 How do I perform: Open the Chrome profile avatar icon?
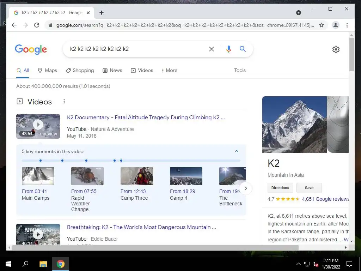[336, 25]
